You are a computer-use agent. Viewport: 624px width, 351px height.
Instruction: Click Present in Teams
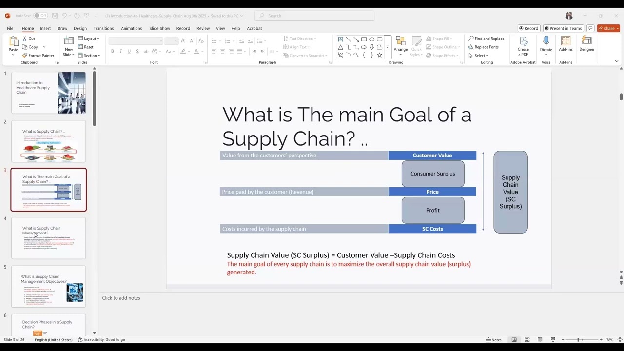(563, 28)
